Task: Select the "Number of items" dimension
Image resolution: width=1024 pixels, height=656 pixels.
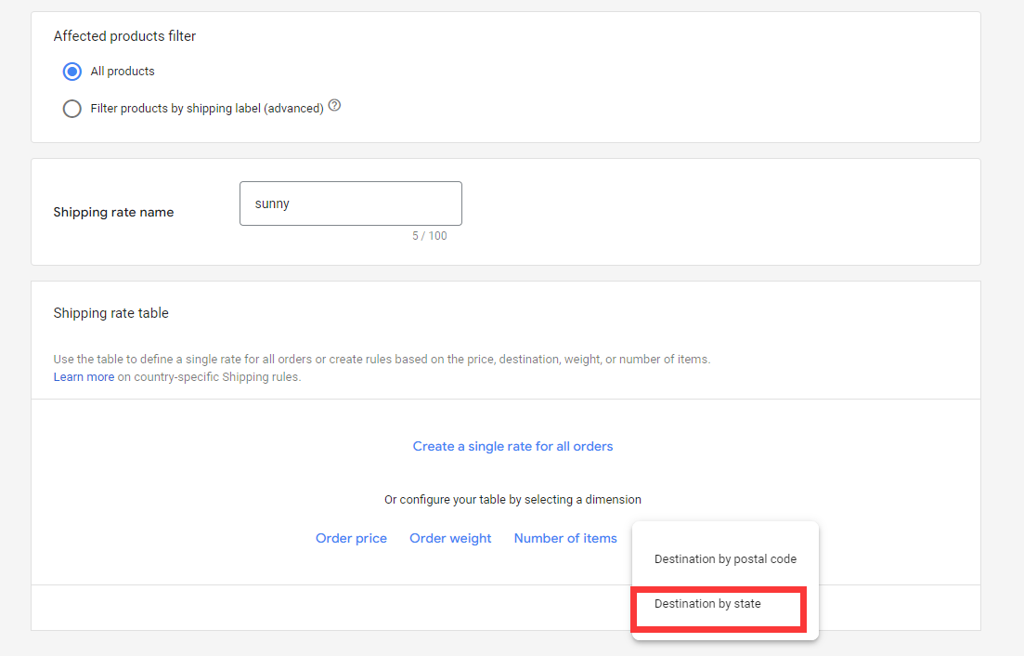Action: (x=564, y=538)
